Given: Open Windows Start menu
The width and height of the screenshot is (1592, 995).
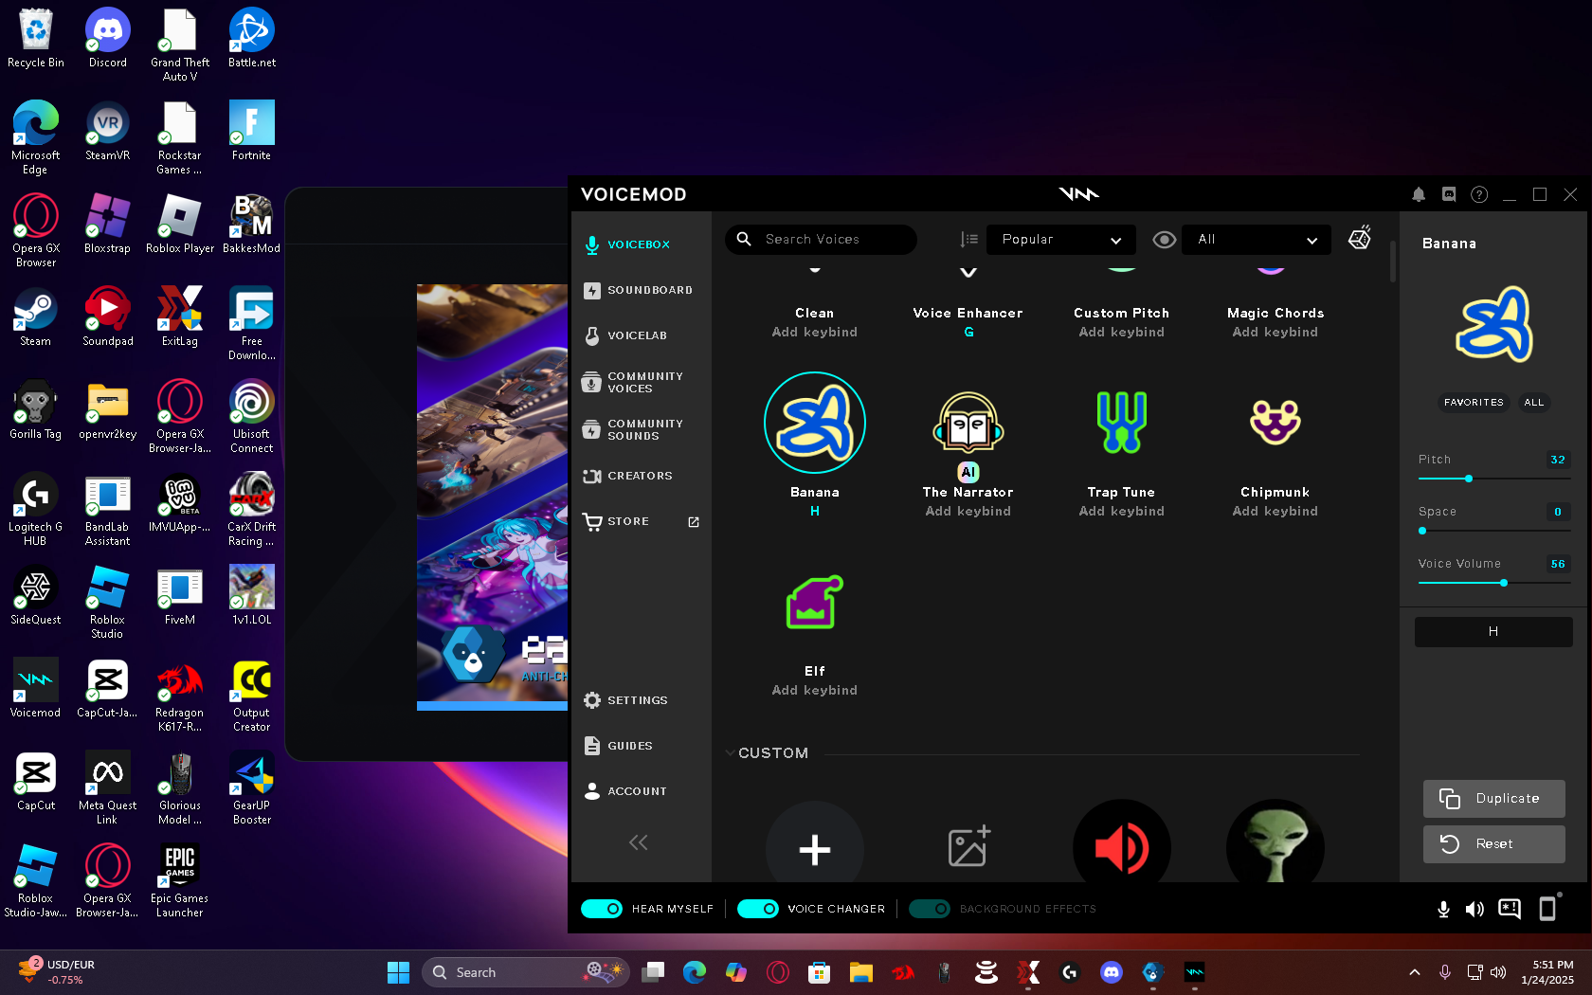Looking at the screenshot, I should click(398, 972).
